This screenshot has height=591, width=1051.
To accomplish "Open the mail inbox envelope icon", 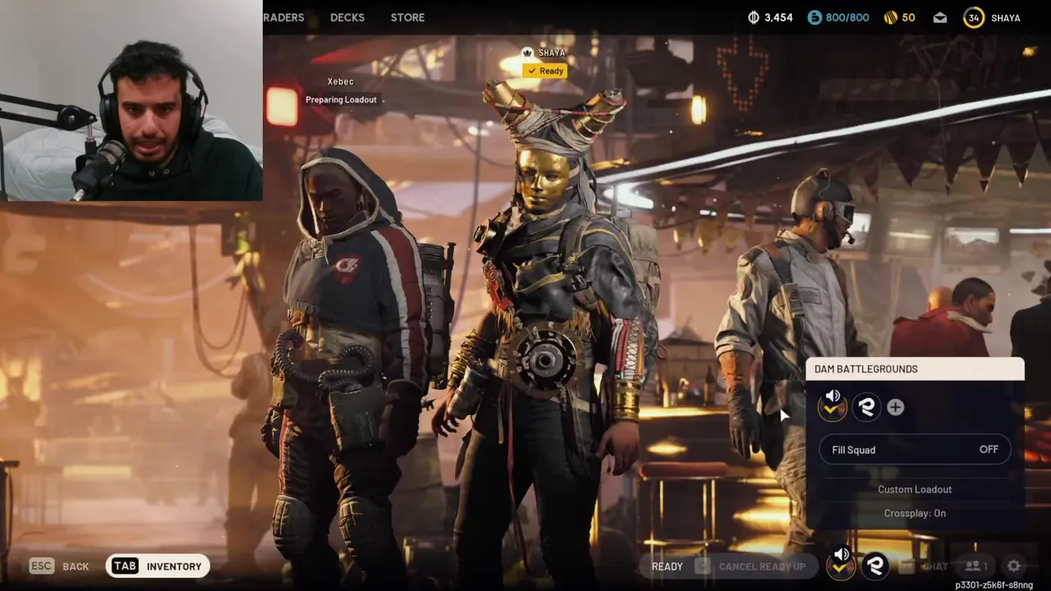I will (940, 17).
